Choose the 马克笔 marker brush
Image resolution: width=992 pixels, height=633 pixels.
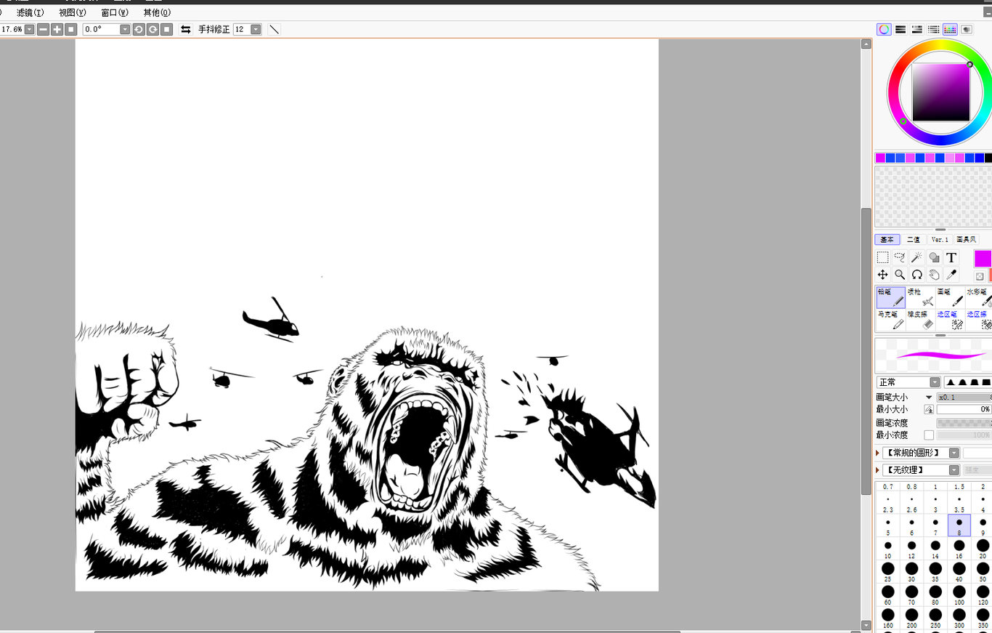(891, 320)
